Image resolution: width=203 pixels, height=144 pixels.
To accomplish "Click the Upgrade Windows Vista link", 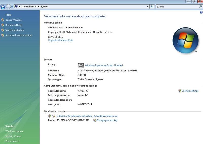I will [x=60, y=40].
